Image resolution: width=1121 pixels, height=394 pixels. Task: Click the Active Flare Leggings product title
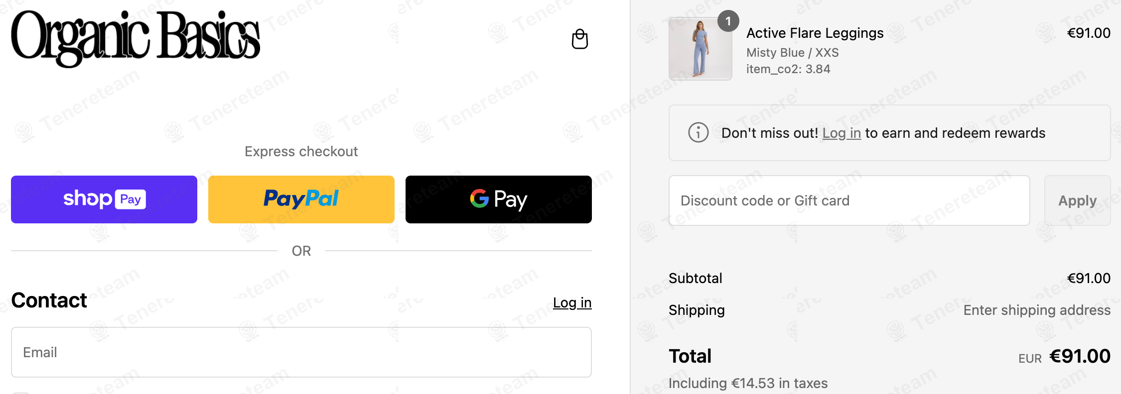pyautogui.click(x=815, y=33)
